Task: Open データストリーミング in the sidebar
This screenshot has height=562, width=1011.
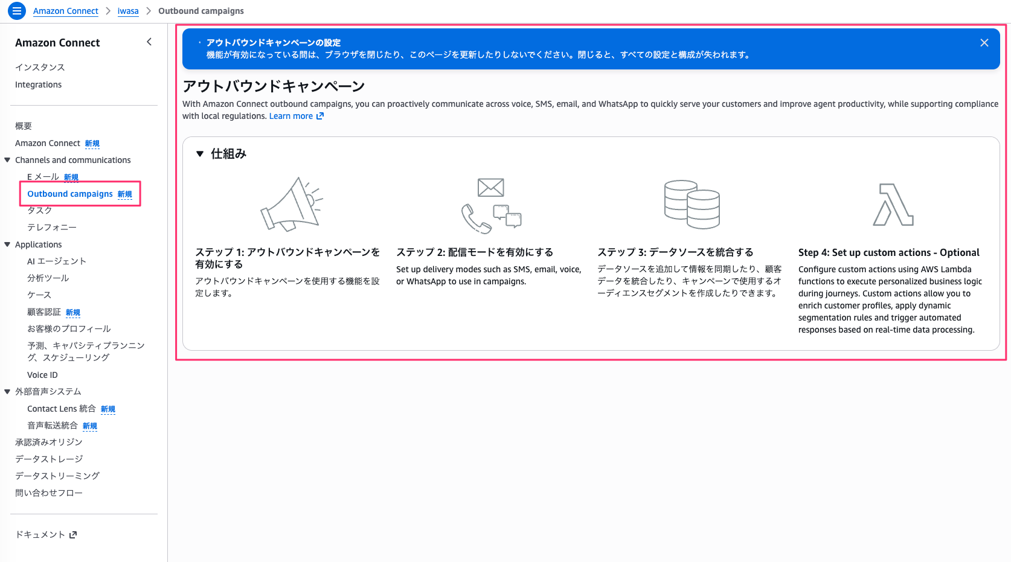Action: 57,476
